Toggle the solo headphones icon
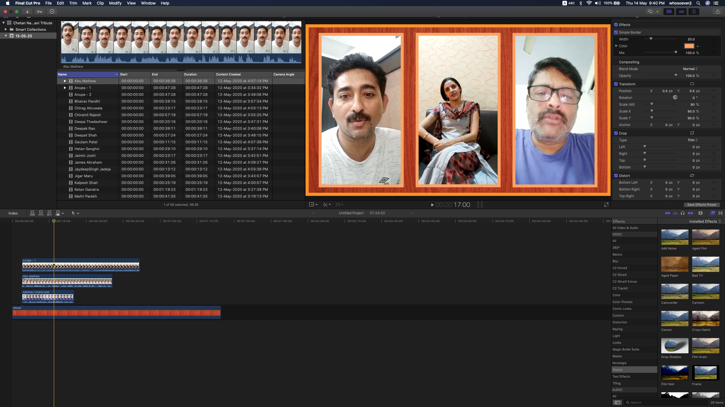This screenshot has height=407, width=725. 683,213
